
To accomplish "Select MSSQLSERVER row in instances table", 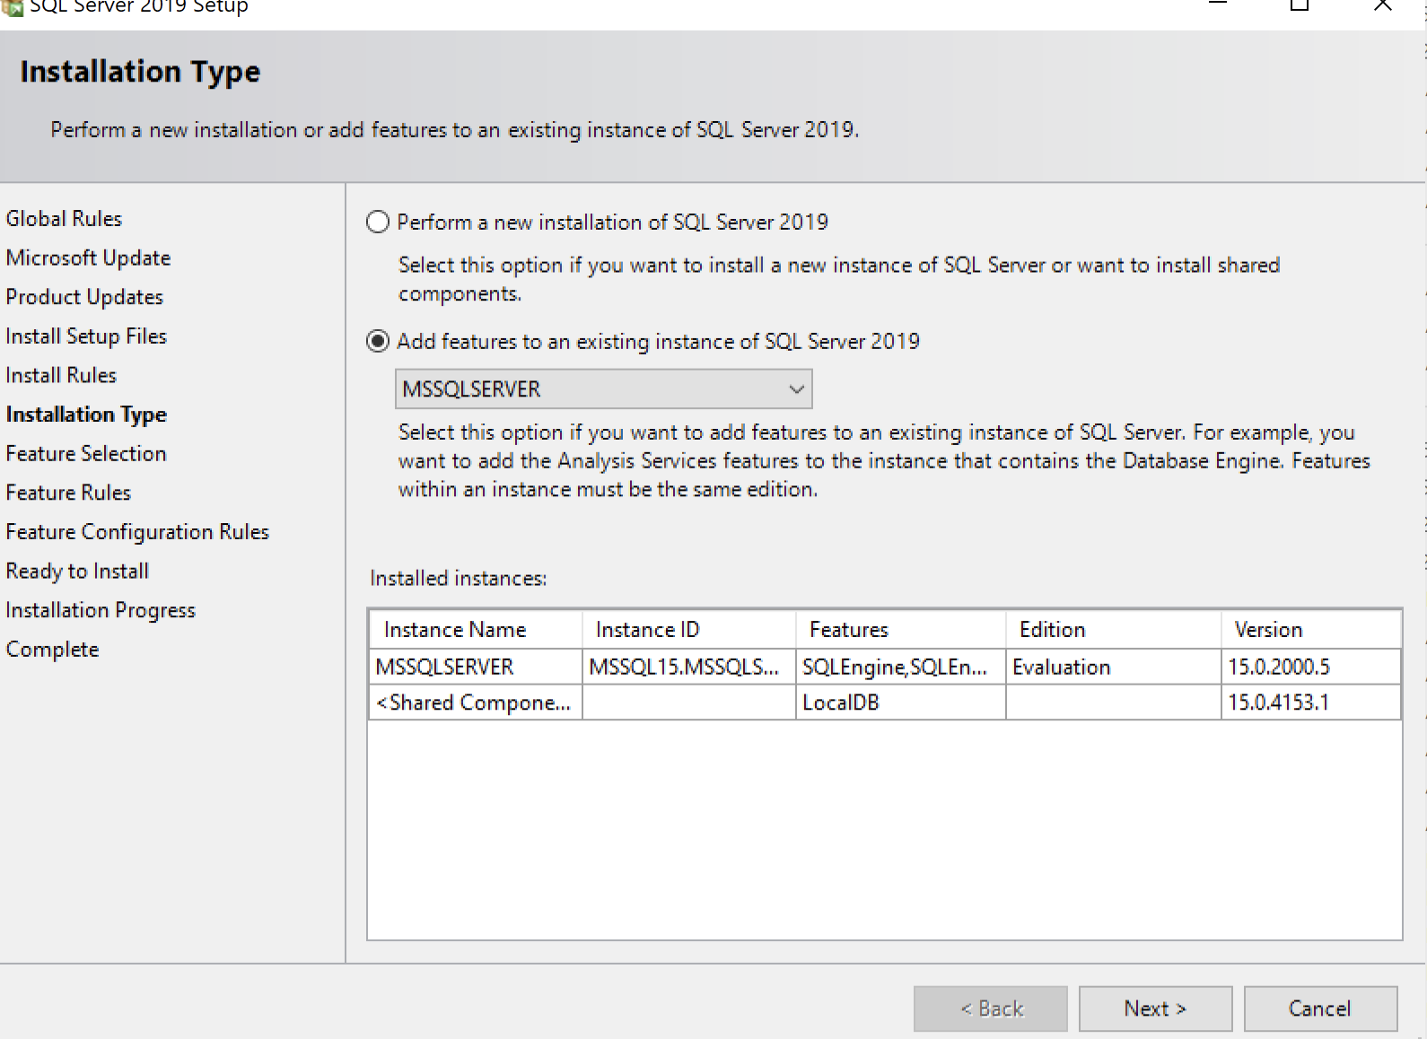I will (884, 667).
